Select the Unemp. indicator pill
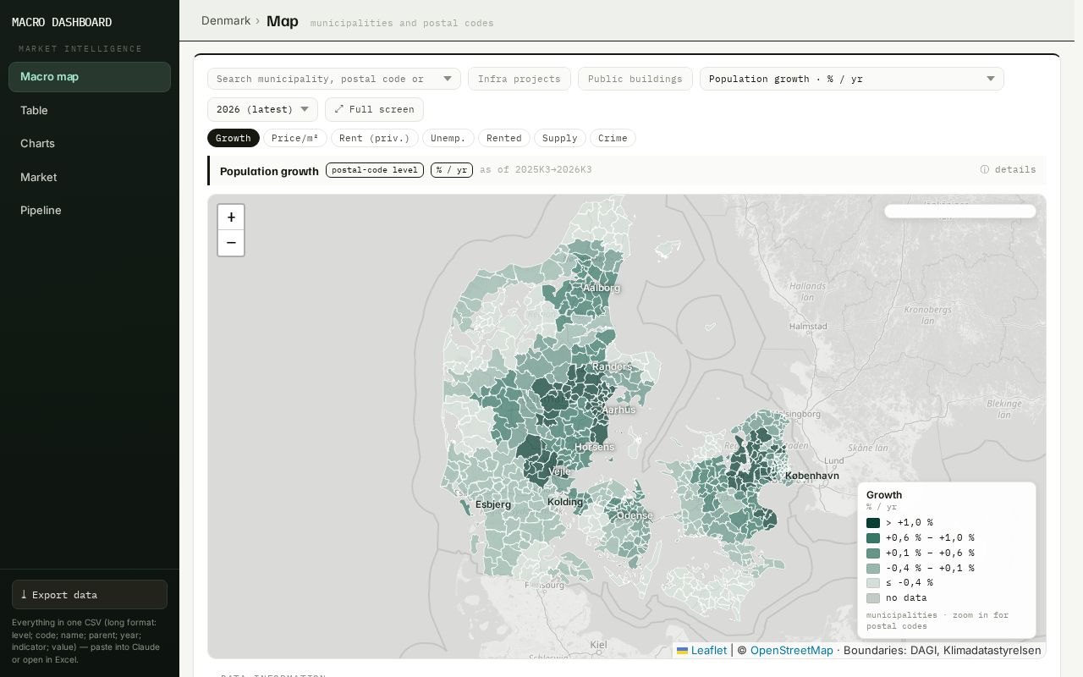The height and width of the screenshot is (677, 1083). [x=448, y=138]
